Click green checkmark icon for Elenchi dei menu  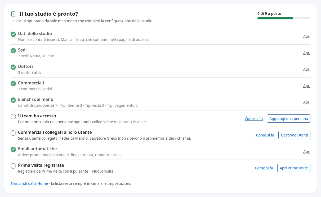(x=13, y=100)
